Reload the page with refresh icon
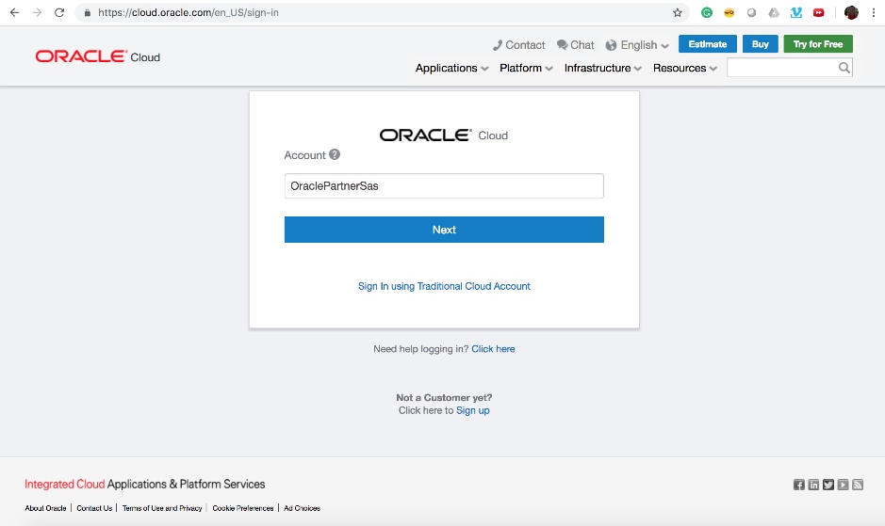 [59, 12]
